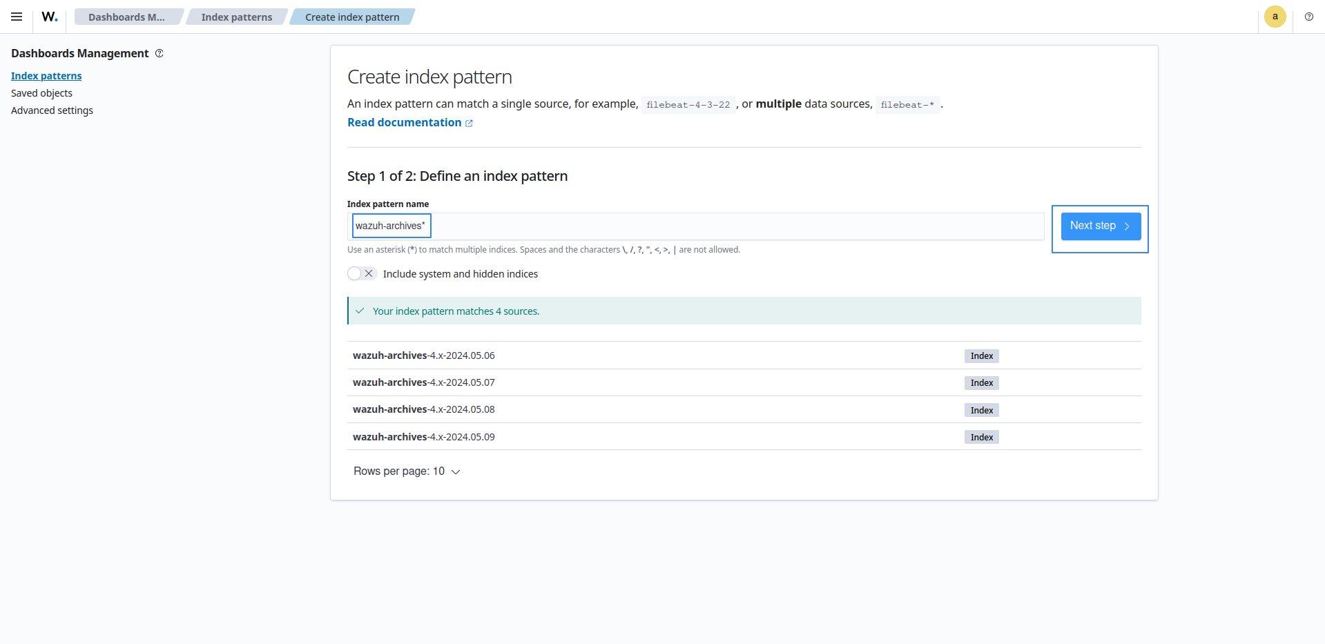Focus the Index pattern name field
This screenshot has height=644, width=1325.
pos(690,226)
